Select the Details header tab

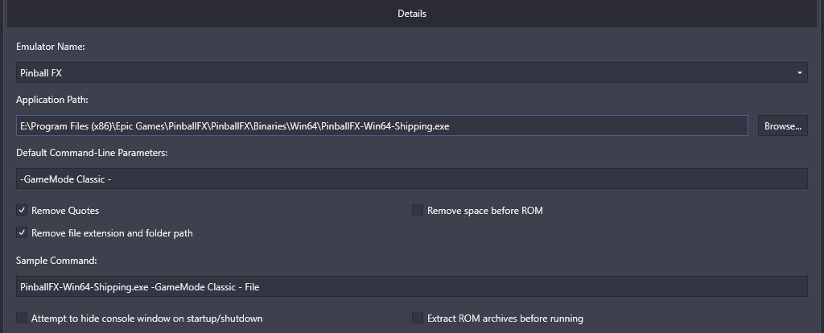[411, 14]
